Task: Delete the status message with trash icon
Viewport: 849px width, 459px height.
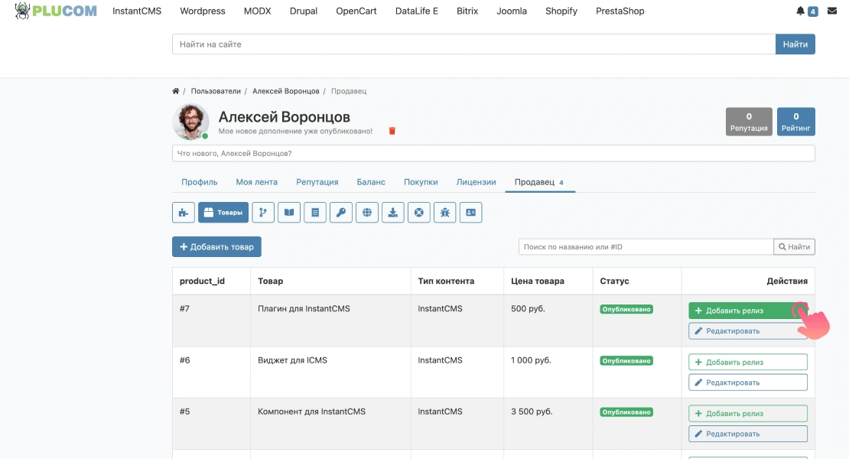Action: (x=392, y=131)
